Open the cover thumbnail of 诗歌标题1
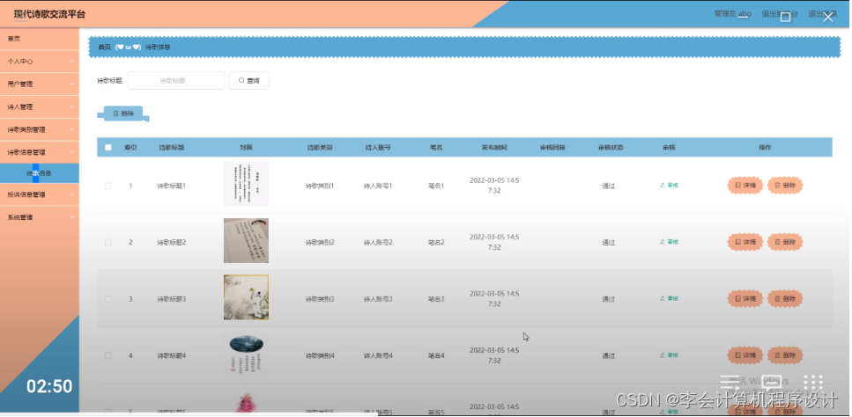The width and height of the screenshot is (852, 417). click(246, 184)
